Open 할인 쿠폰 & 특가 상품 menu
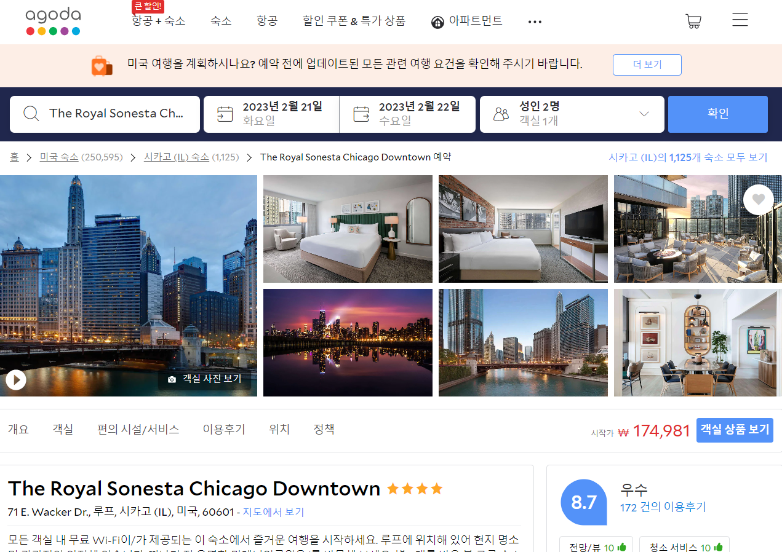Image resolution: width=782 pixels, height=552 pixels. click(x=354, y=21)
